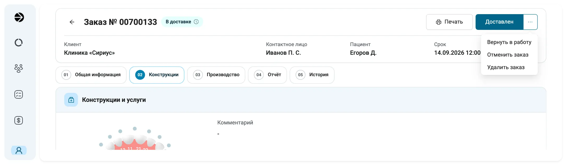Choose Отменить заказ in the dropdown menu
The image size is (566, 165).
tap(509, 55)
